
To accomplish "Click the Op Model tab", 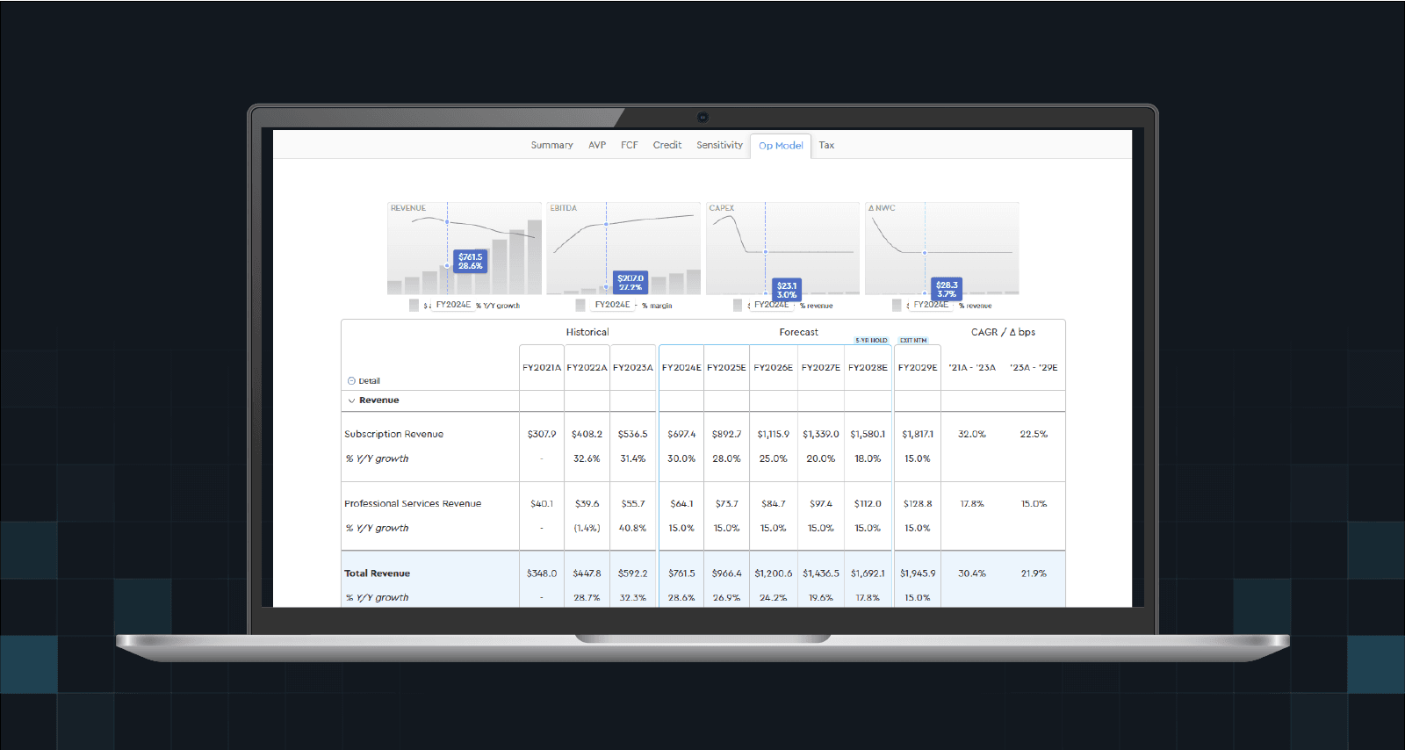I will [x=781, y=146].
